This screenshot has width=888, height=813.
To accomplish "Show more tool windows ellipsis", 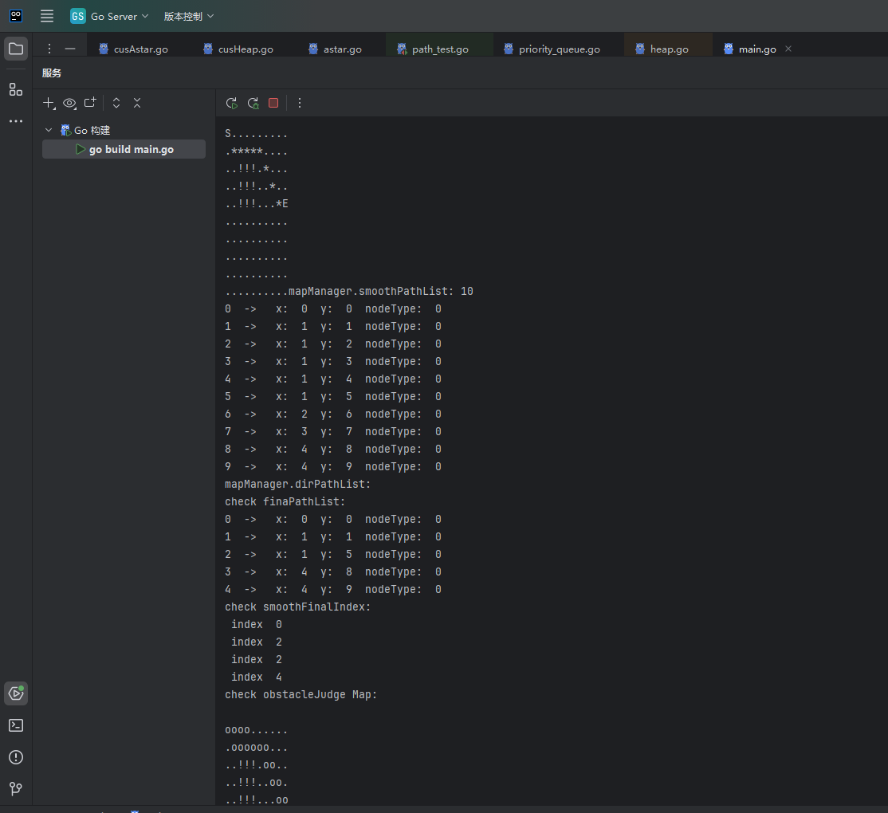I will [x=16, y=121].
